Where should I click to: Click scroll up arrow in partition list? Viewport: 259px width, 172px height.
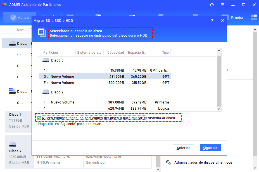tap(219, 51)
